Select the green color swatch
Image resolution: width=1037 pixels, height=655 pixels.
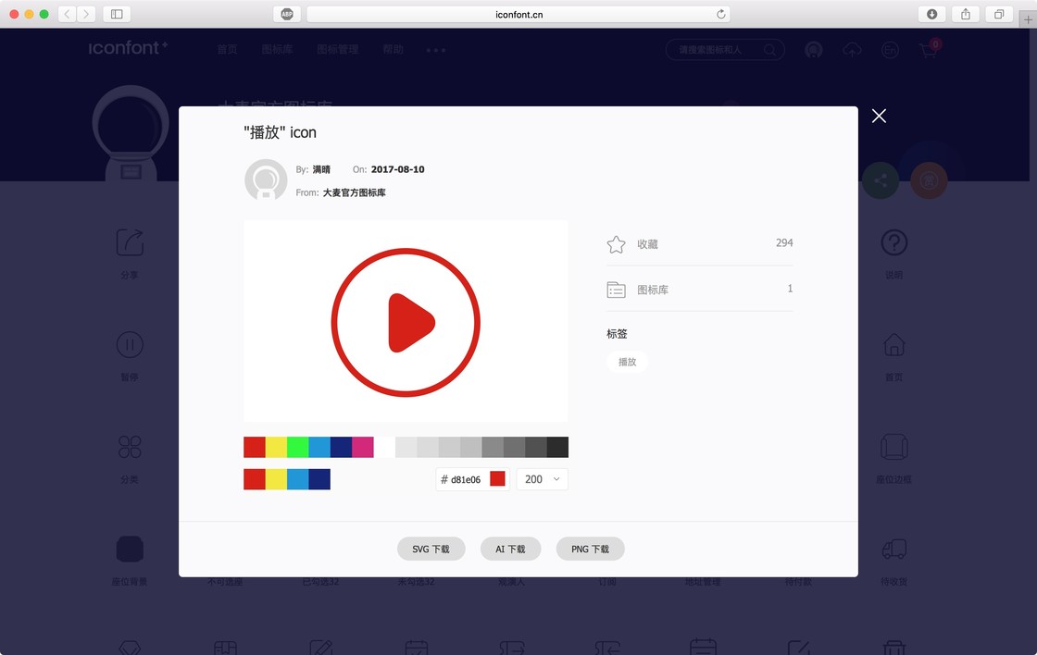coord(297,447)
